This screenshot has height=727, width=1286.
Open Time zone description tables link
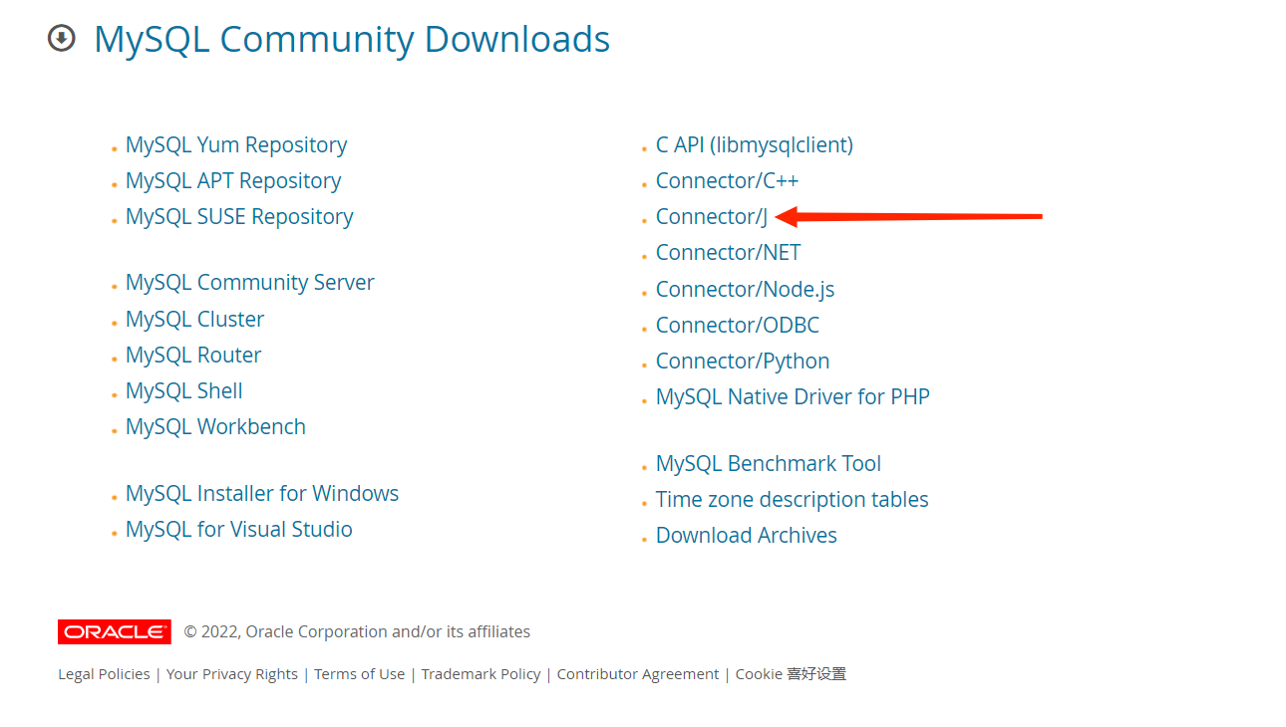tap(793, 499)
